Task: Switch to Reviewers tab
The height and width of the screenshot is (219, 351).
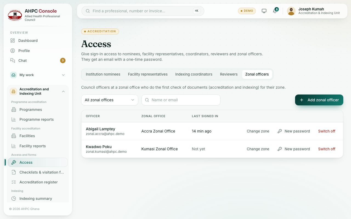Action: (x=229, y=74)
